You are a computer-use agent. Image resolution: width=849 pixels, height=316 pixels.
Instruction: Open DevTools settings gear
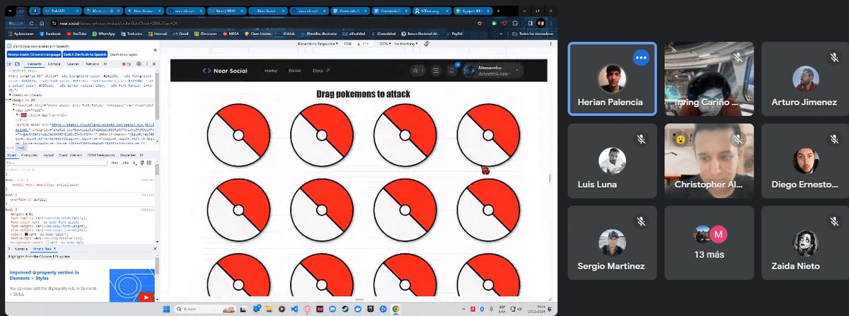tap(139, 64)
